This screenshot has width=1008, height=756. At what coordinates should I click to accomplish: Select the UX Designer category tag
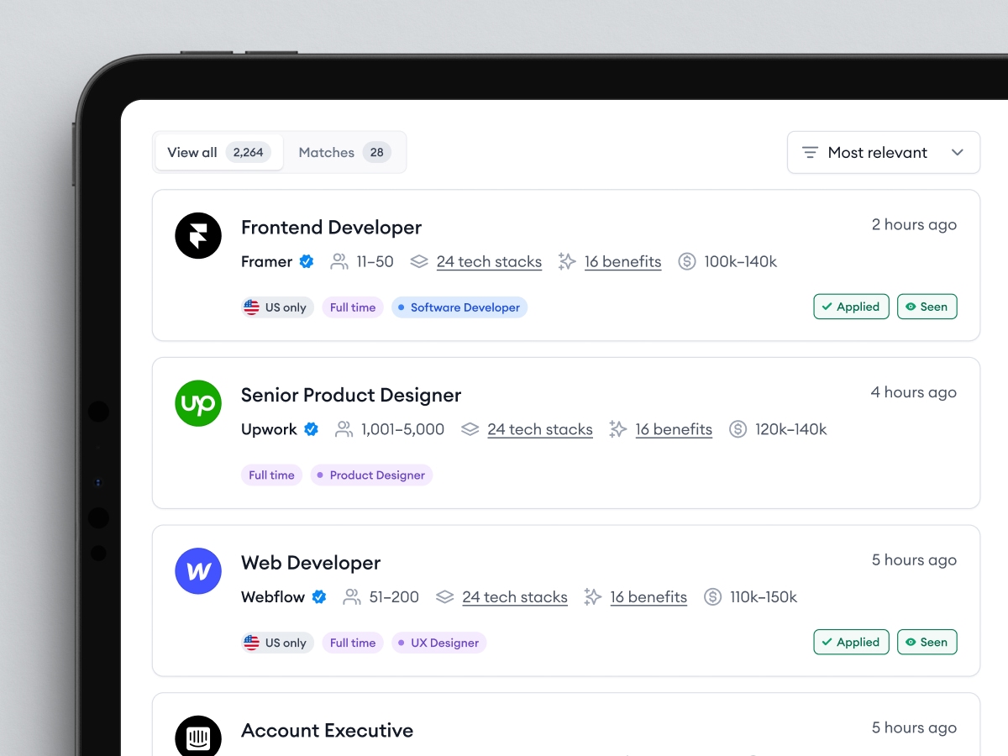click(x=438, y=643)
